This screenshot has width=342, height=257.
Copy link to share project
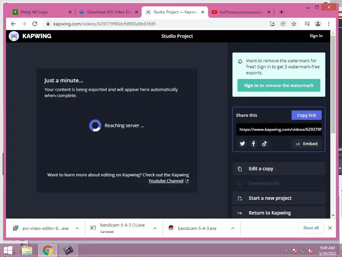(x=307, y=115)
